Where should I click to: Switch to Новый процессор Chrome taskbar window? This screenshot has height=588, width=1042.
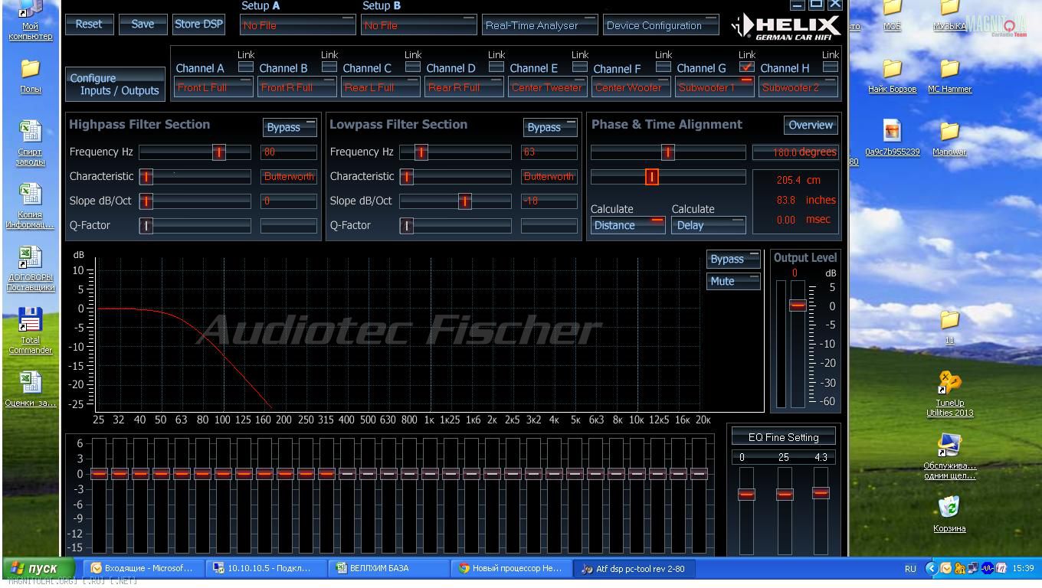(x=512, y=568)
